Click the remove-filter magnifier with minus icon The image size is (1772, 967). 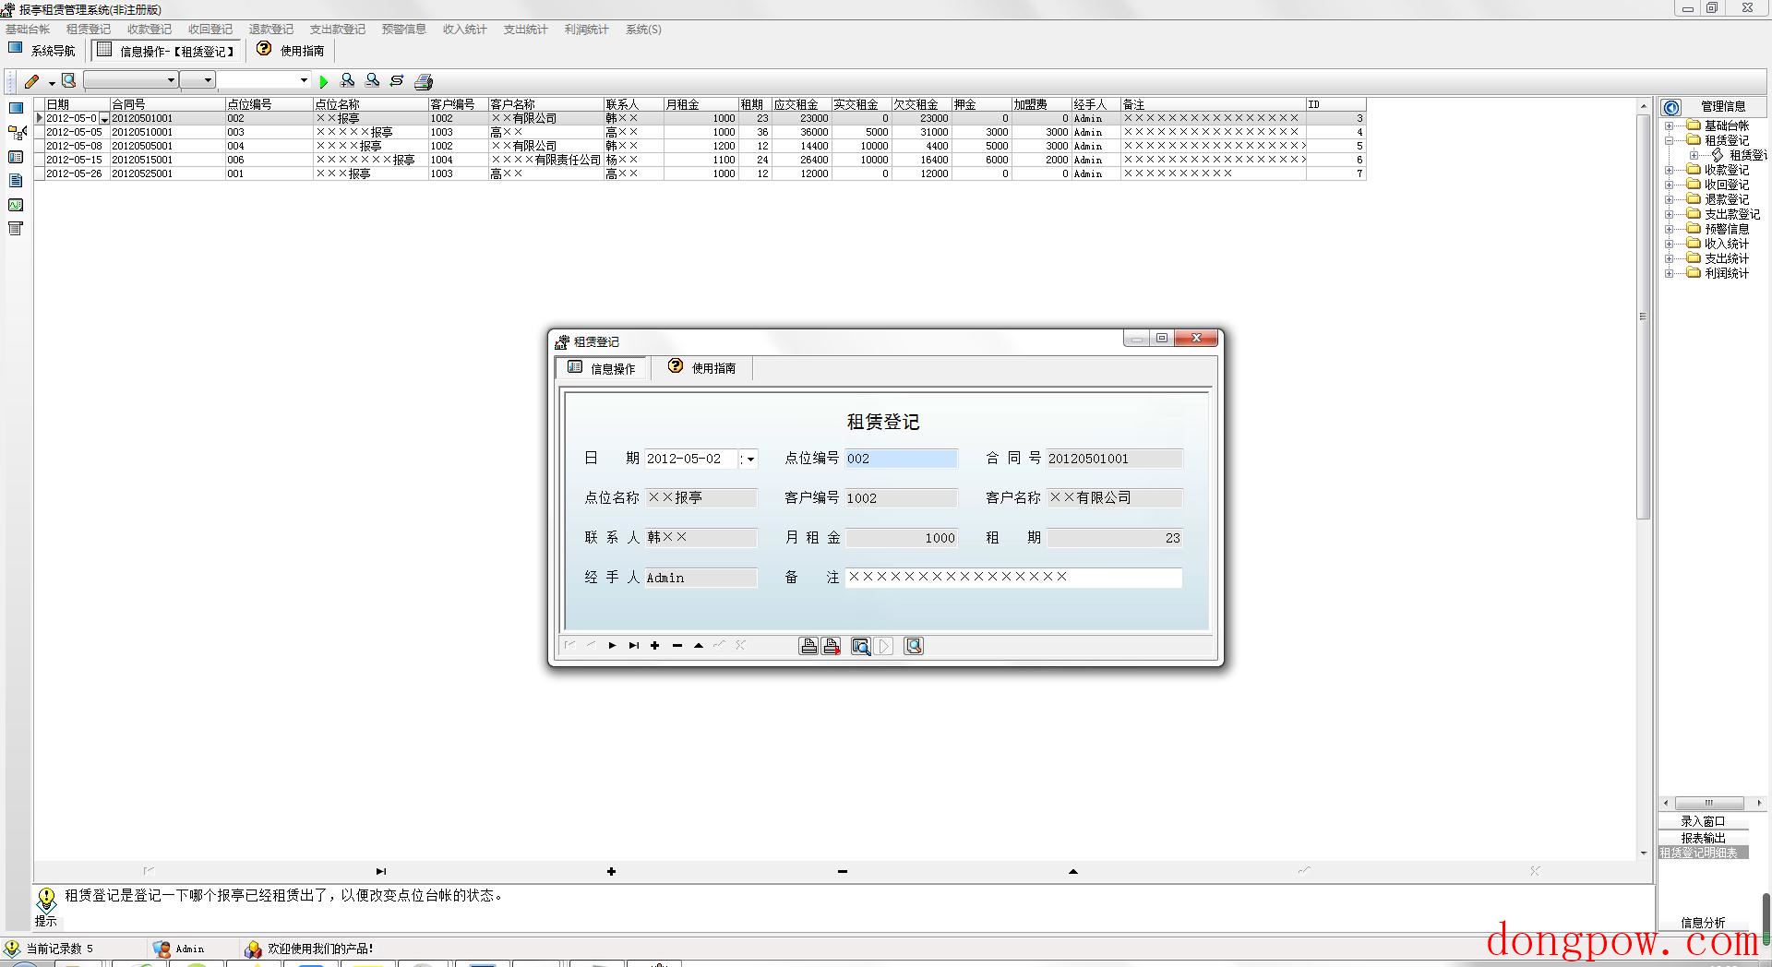coord(372,80)
